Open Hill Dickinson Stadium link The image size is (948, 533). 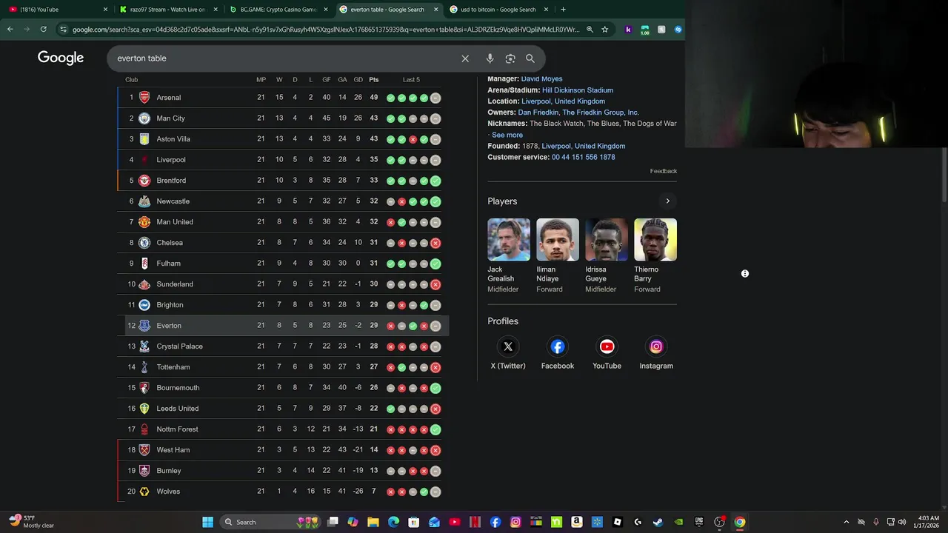click(x=578, y=90)
